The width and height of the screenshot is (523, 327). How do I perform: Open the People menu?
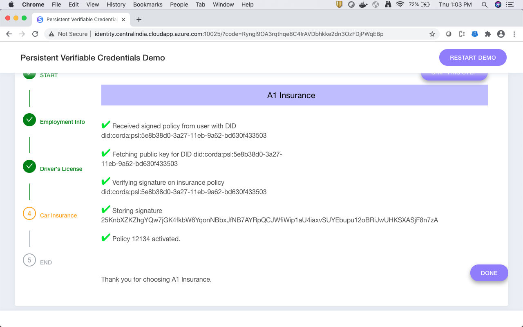[x=179, y=4]
